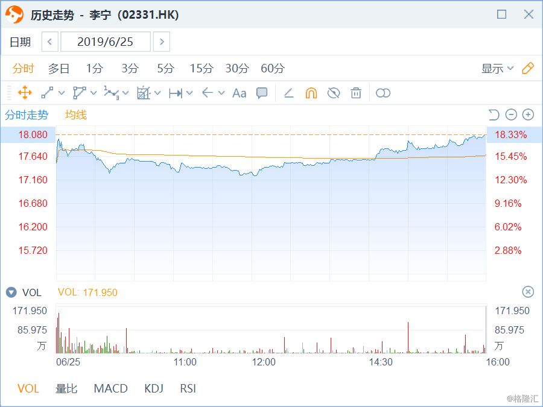Select the comment bubble tool
Screen dimensions: 543x407
point(262,93)
